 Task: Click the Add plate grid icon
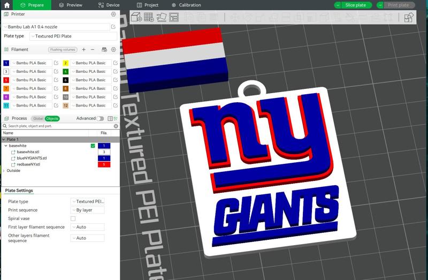149,17
